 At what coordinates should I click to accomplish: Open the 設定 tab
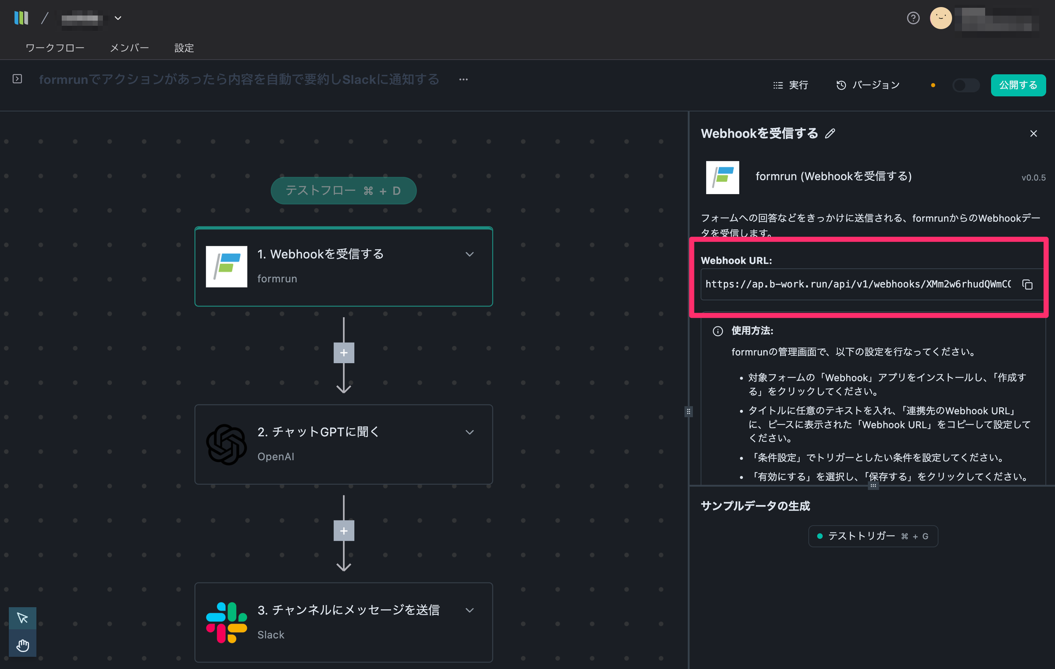point(184,48)
